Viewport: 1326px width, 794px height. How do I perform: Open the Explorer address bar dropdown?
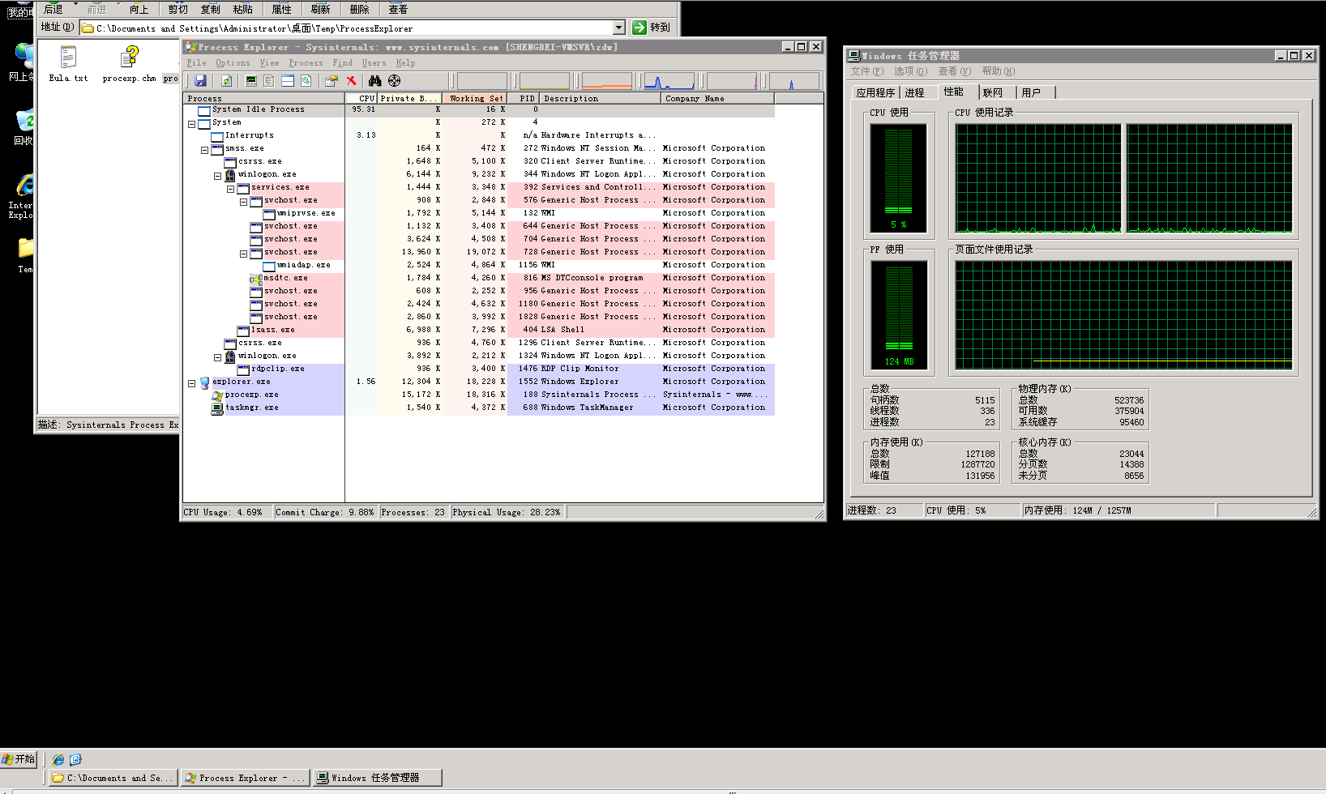619,28
